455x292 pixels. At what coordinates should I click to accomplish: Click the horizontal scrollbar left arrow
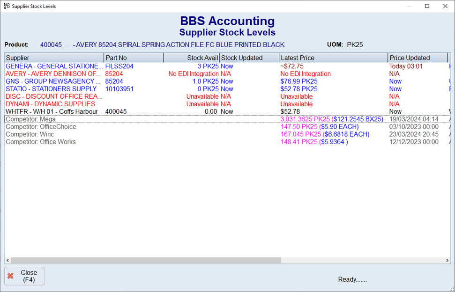[8, 260]
